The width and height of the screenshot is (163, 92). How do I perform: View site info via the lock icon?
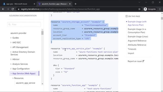(x=19, y=9)
